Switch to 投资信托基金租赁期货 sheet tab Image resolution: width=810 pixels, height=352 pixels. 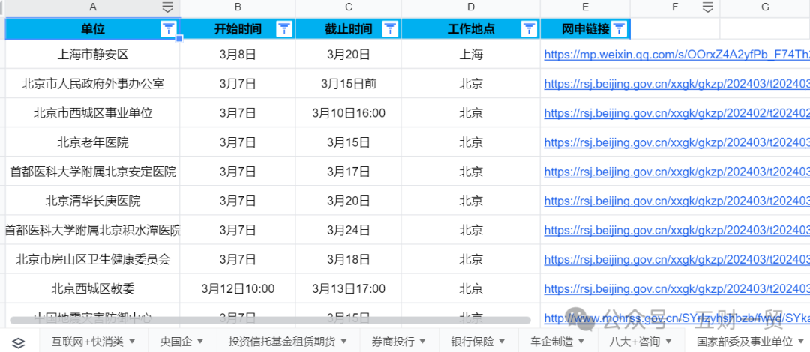click(x=282, y=342)
